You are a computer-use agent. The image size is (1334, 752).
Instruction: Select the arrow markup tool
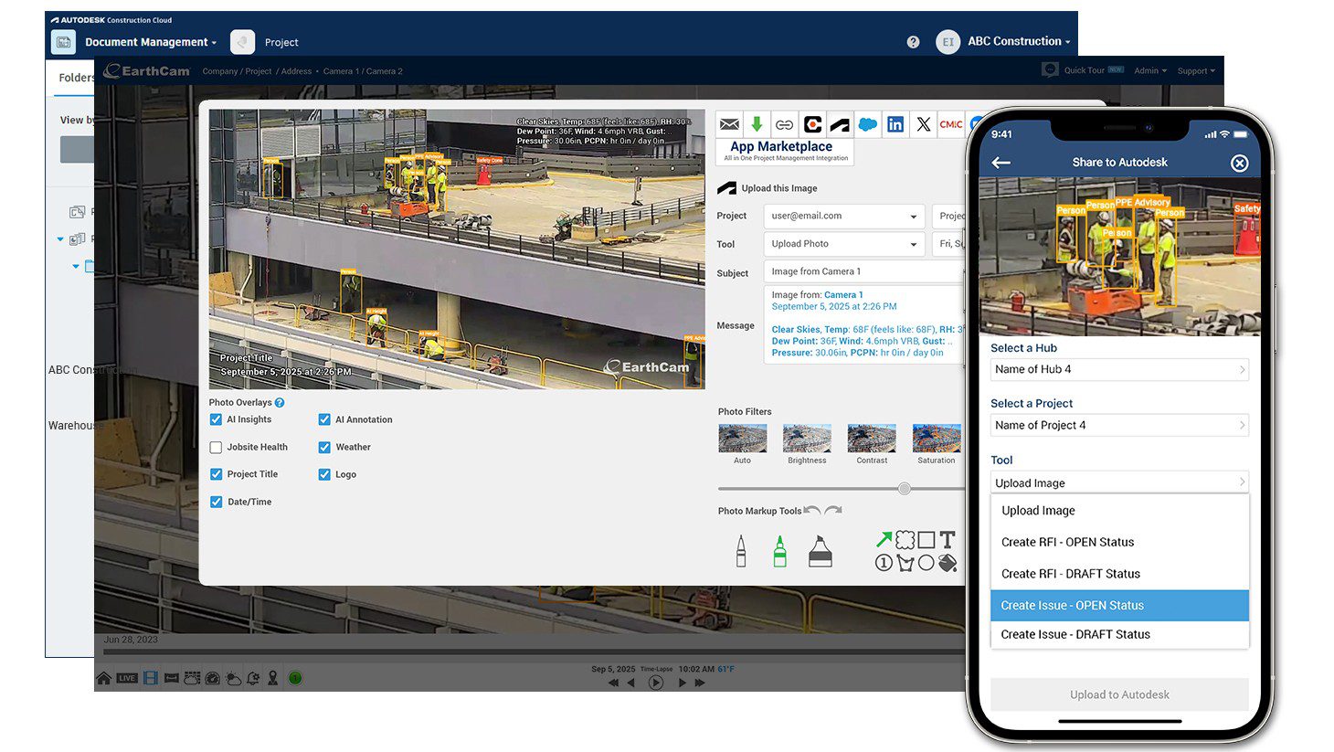coord(884,538)
